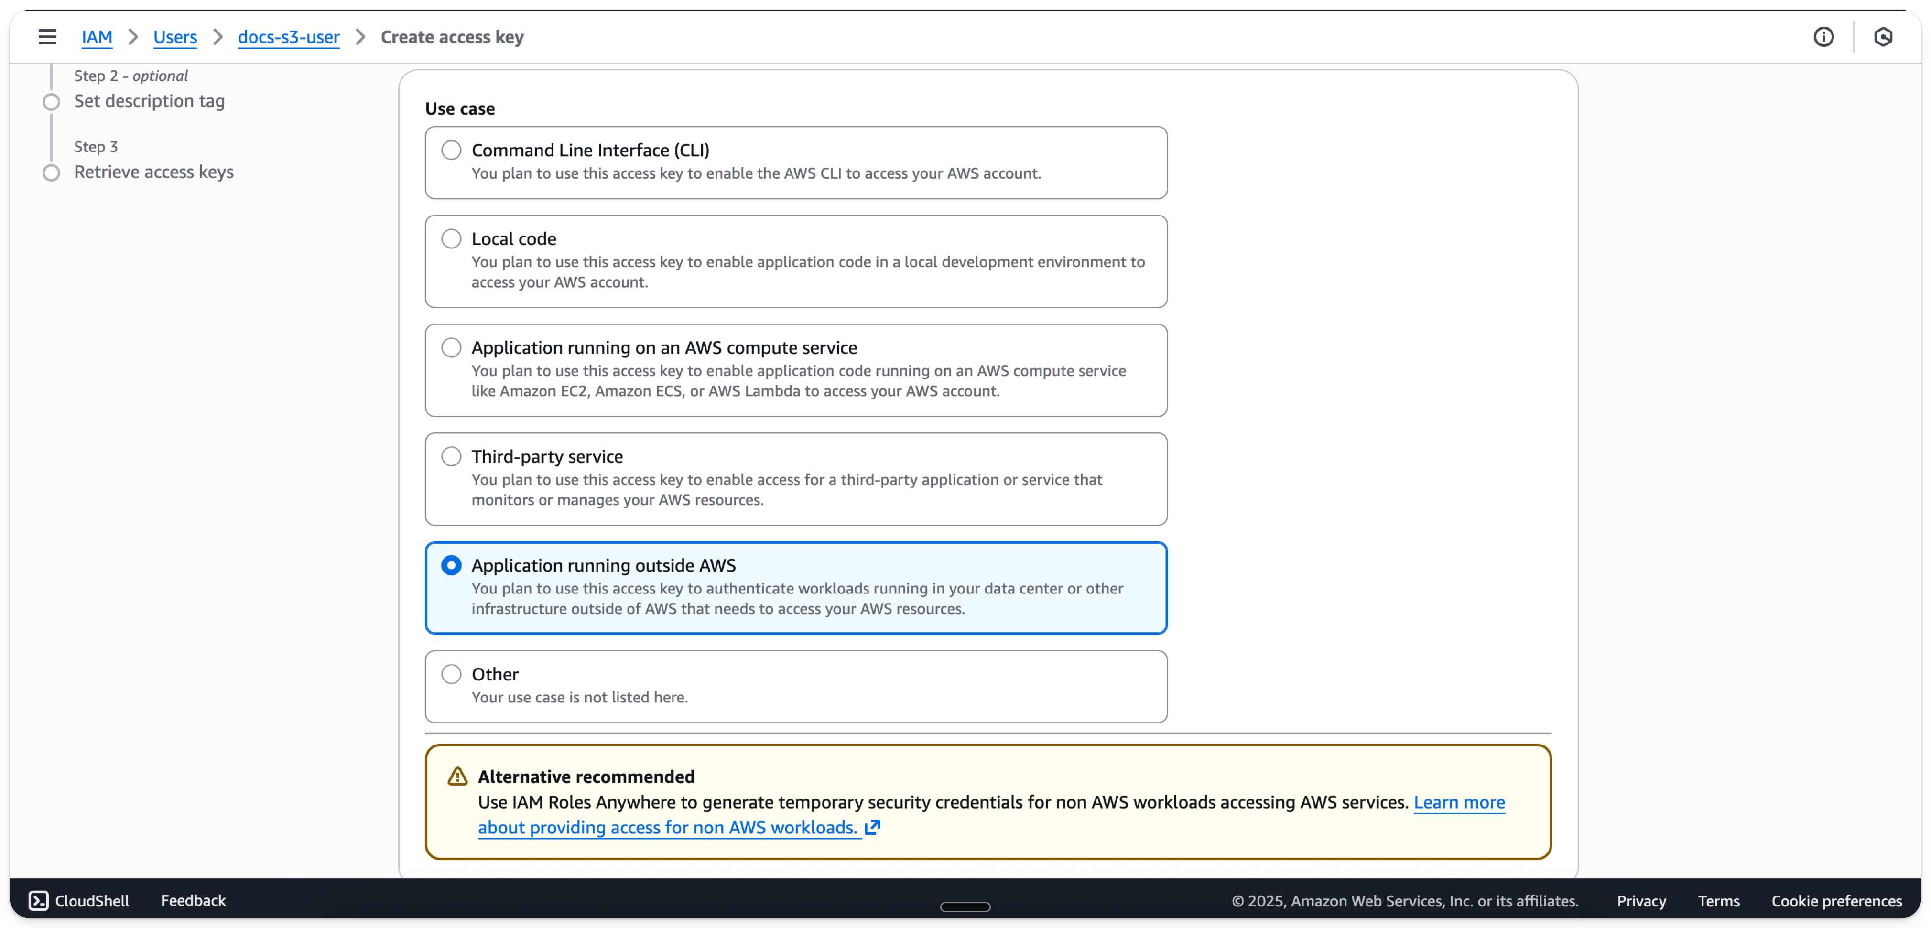Select the Other use case radio button
This screenshot has height=928, width=1931.
point(451,674)
